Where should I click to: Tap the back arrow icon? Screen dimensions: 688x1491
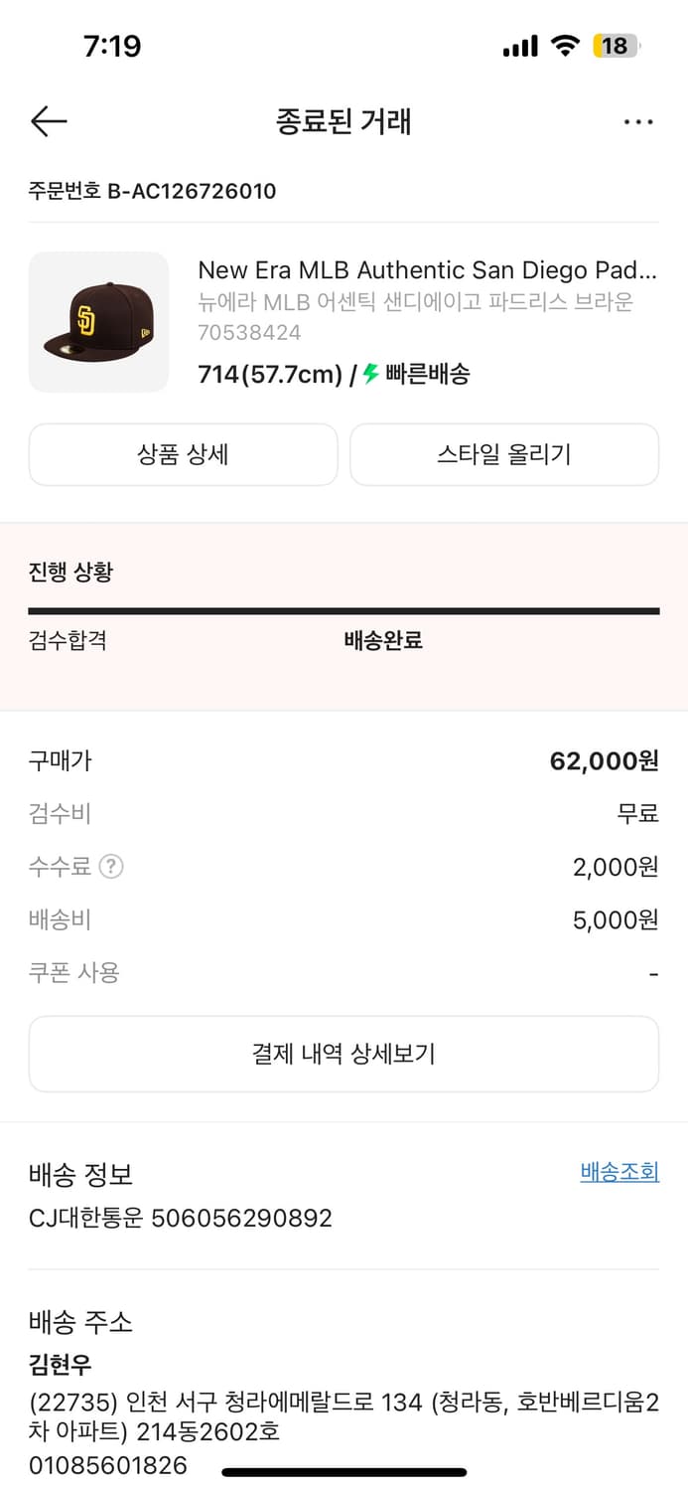point(49,121)
